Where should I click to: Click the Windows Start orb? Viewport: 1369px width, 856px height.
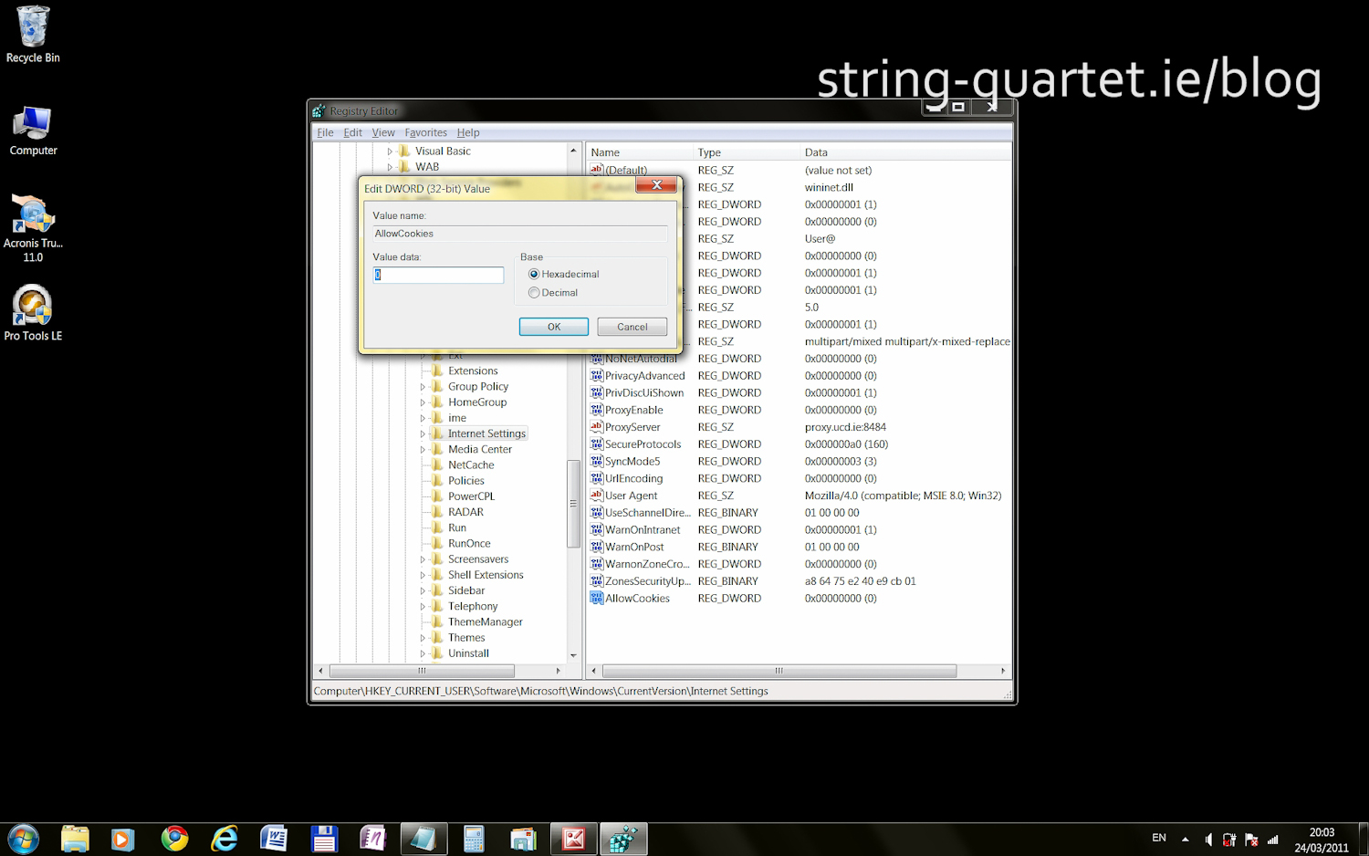click(x=24, y=839)
